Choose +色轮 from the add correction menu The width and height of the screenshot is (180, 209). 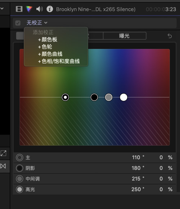(x=45, y=47)
